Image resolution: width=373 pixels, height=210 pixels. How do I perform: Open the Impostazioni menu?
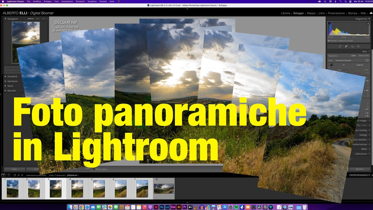click(67, 1)
